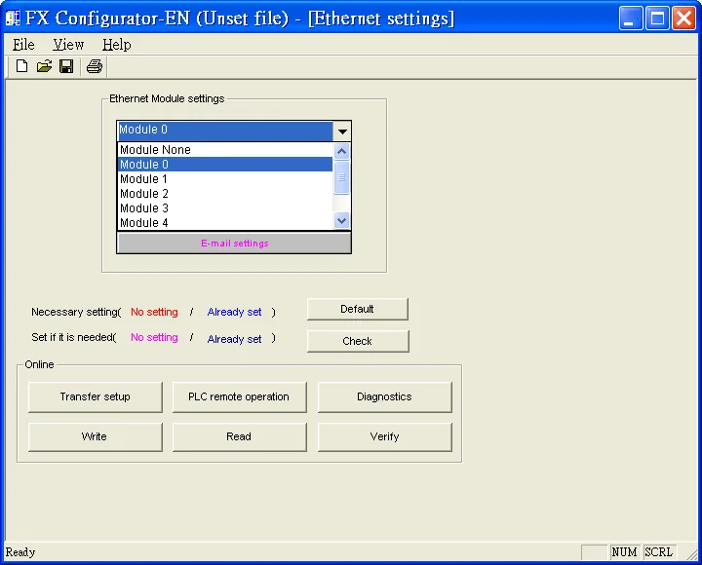The width and height of the screenshot is (702, 565).
Task: Collapse the module dropdown using its arrow
Action: pos(342,132)
